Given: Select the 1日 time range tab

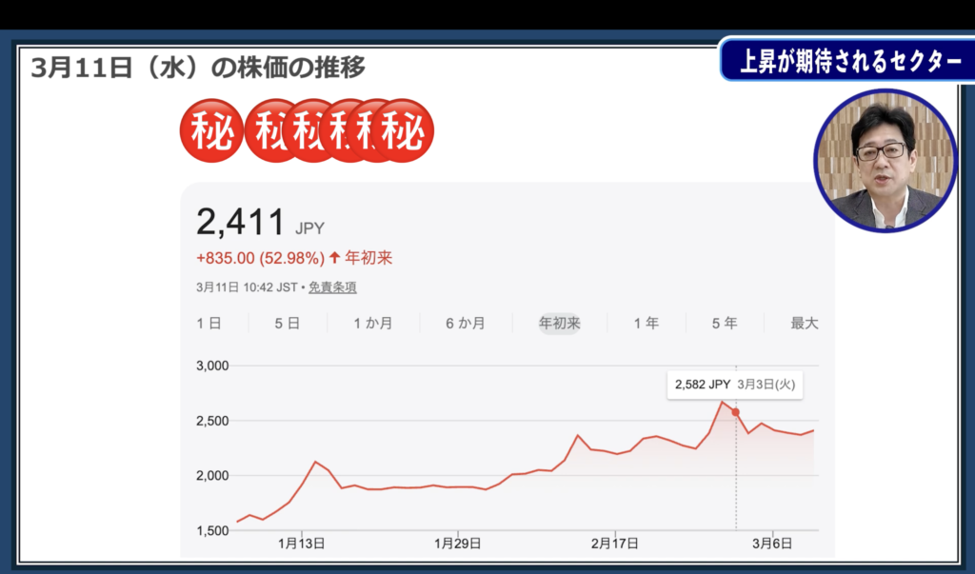Looking at the screenshot, I should [x=209, y=324].
